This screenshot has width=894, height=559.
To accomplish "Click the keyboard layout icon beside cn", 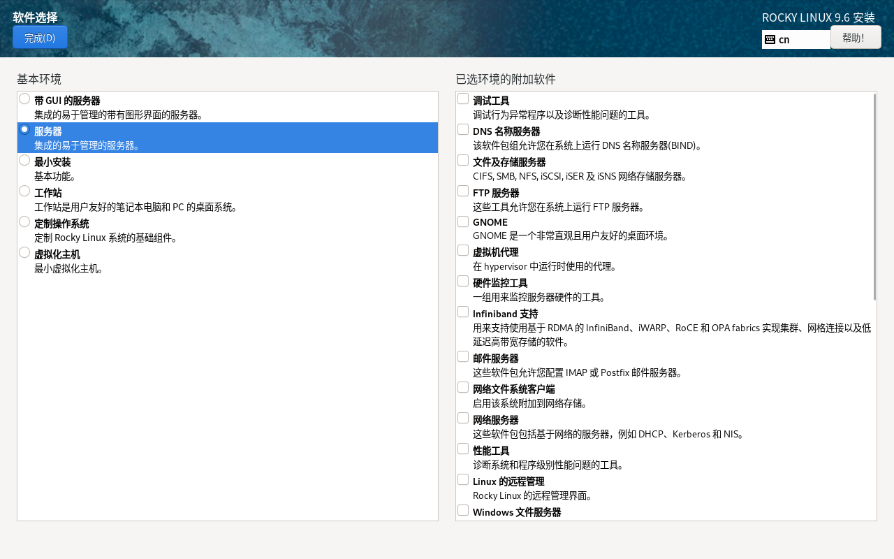I will click(x=770, y=40).
